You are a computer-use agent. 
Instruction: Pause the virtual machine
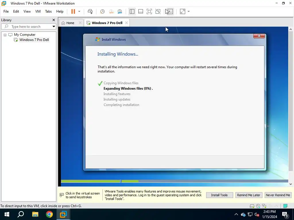click(x=73, y=11)
